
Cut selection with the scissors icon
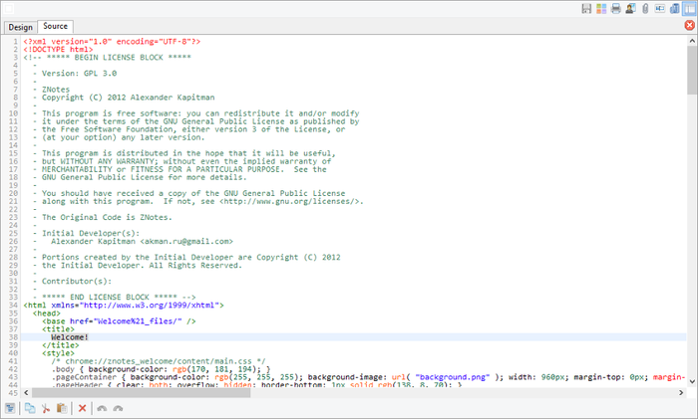pyautogui.click(x=46, y=408)
